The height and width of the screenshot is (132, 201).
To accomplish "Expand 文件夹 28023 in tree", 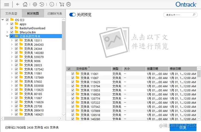I will click(x=12, y=65).
